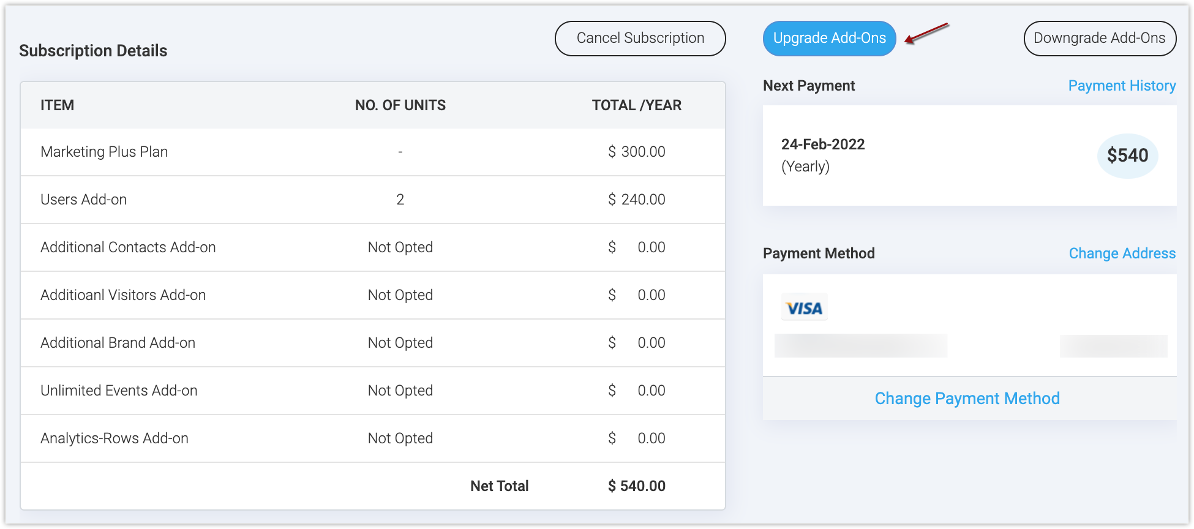Click the ITEM column header
Viewport: 1194px width, 529px height.
(57, 105)
